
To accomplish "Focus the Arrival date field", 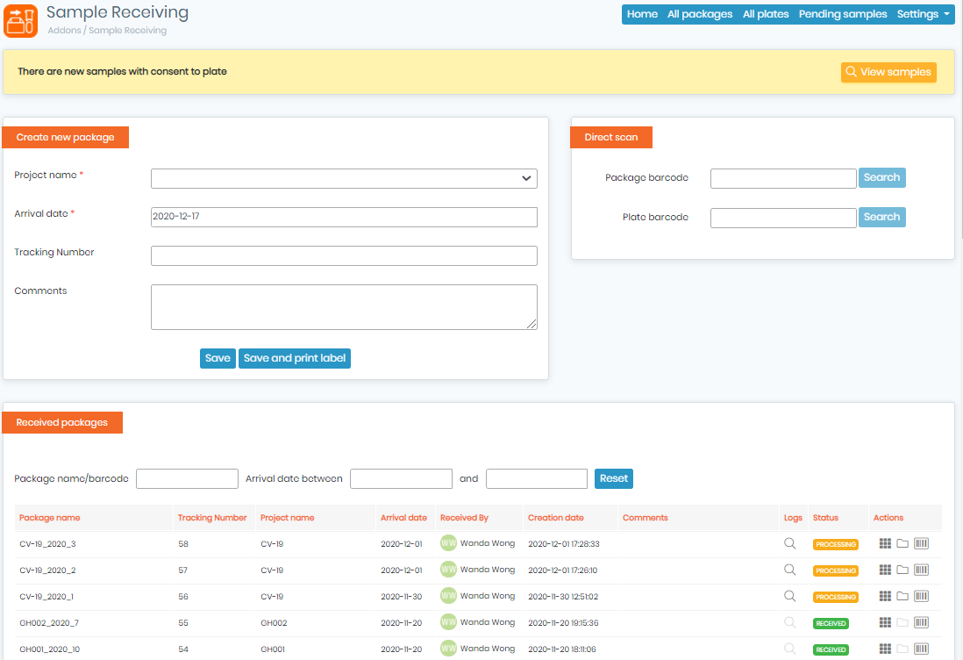I will click(x=344, y=217).
